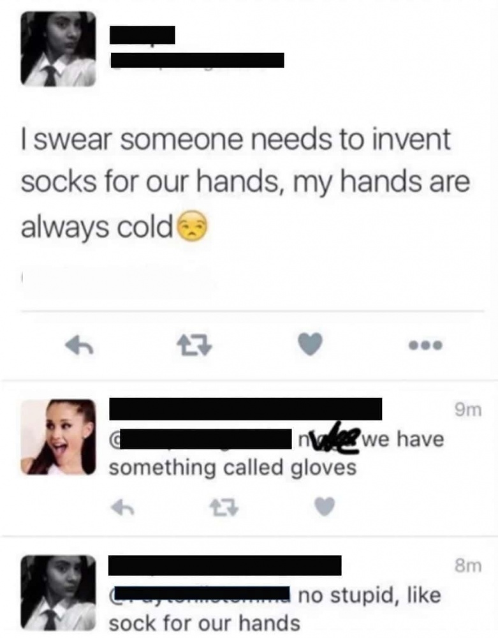The image size is (498, 638).
Task: Reply to the main cold hands tweet
Action: (80, 346)
